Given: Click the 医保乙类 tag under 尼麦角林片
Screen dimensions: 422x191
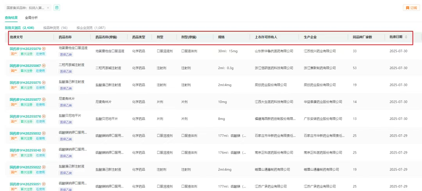Looking at the screenshot, I should (x=66, y=105).
